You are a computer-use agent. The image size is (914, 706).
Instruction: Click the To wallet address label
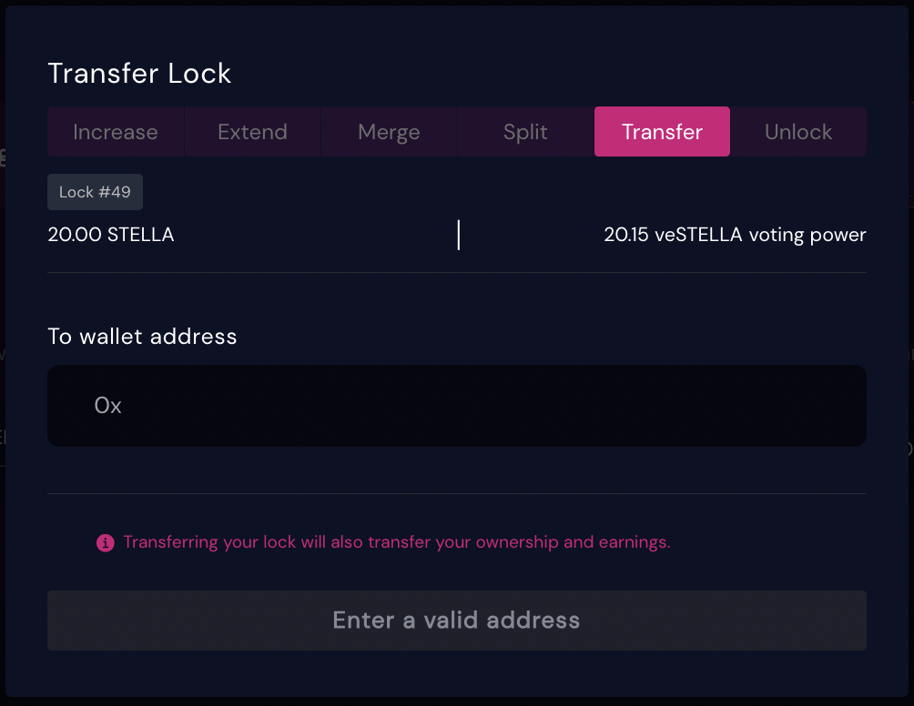point(142,337)
